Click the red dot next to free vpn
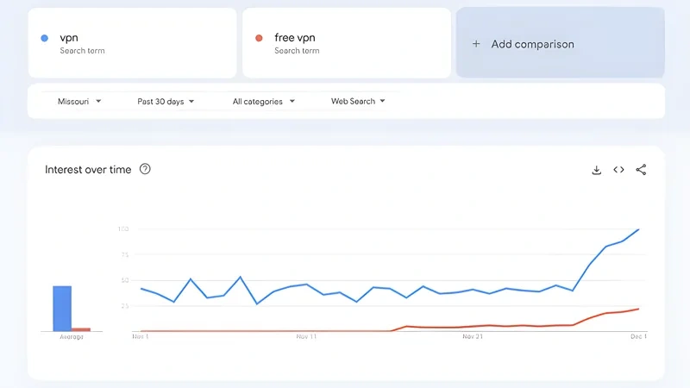690x388 pixels. click(x=259, y=38)
